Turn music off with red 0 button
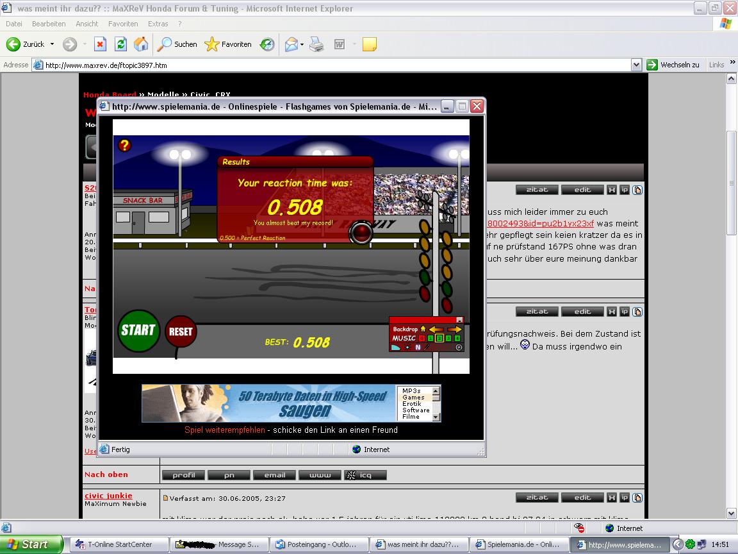Image resolution: width=738 pixels, height=554 pixels. coord(422,338)
